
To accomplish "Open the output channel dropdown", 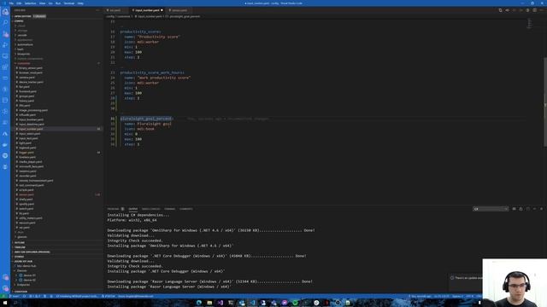I will click(491, 209).
